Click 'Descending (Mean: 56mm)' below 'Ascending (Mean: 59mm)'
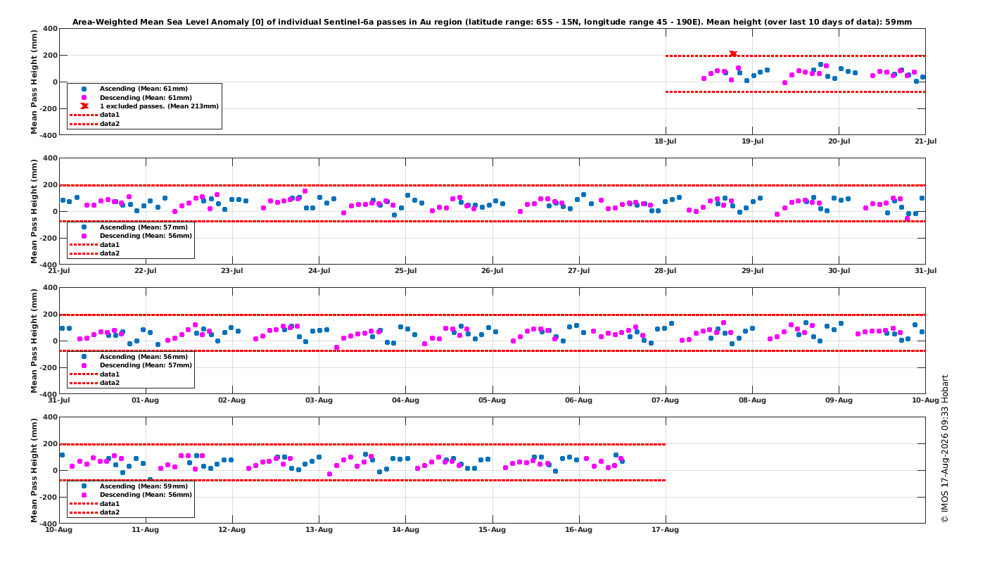 click(146, 495)
